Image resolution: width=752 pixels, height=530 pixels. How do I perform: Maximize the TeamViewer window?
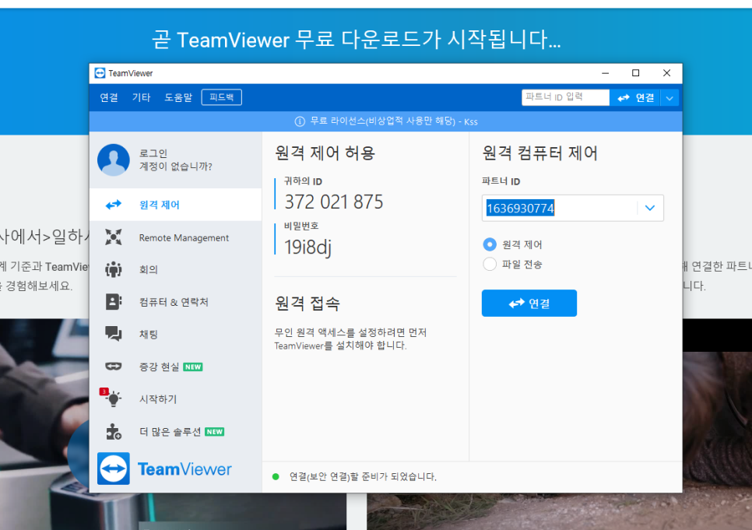click(635, 73)
